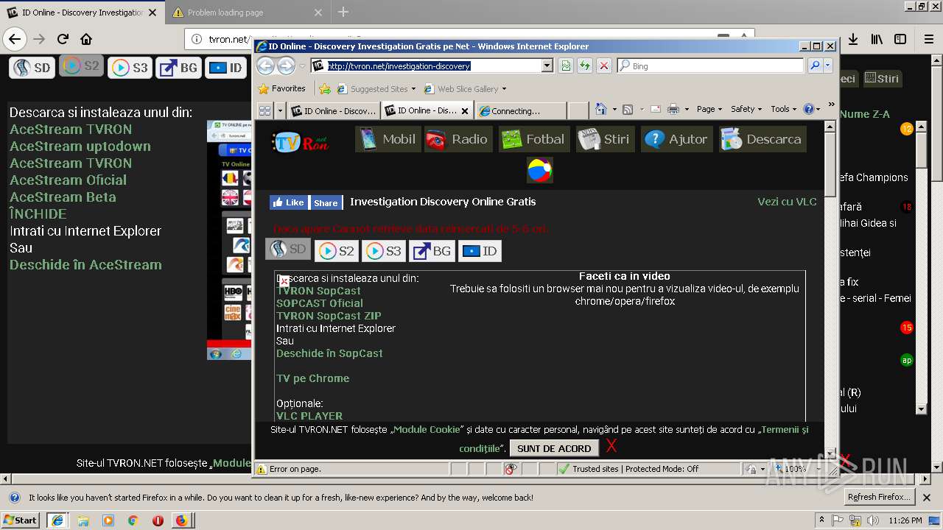Viewport: 943px width, 530px height.
Task: Open the IE Page menu
Action: click(709, 109)
